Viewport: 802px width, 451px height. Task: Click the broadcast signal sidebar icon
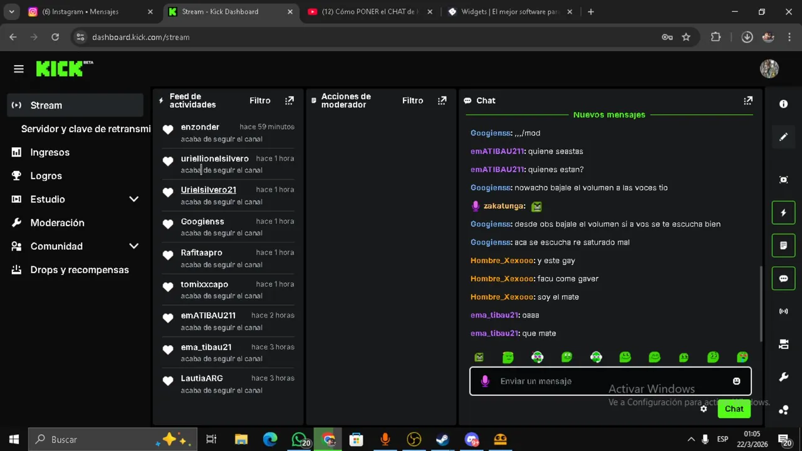[x=783, y=311]
